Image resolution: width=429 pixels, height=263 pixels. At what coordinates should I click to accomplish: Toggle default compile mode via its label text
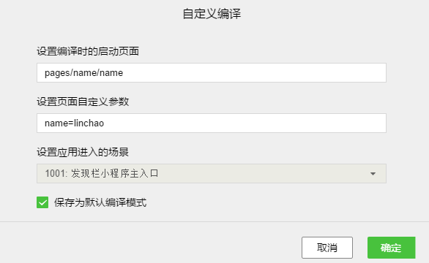coord(100,202)
